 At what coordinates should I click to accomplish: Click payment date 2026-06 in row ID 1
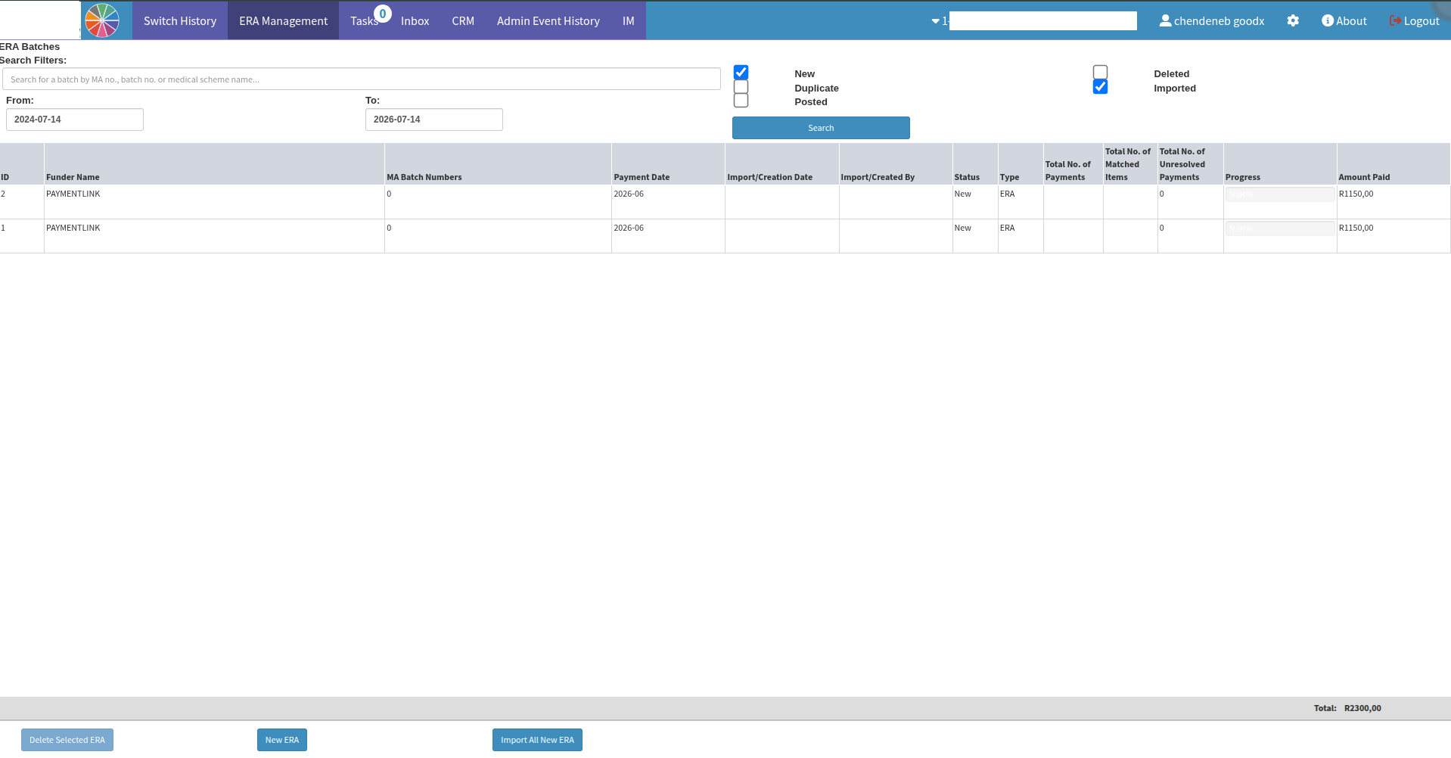coord(629,228)
